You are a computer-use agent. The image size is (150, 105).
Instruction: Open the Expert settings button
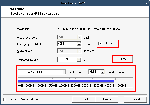click(123, 59)
